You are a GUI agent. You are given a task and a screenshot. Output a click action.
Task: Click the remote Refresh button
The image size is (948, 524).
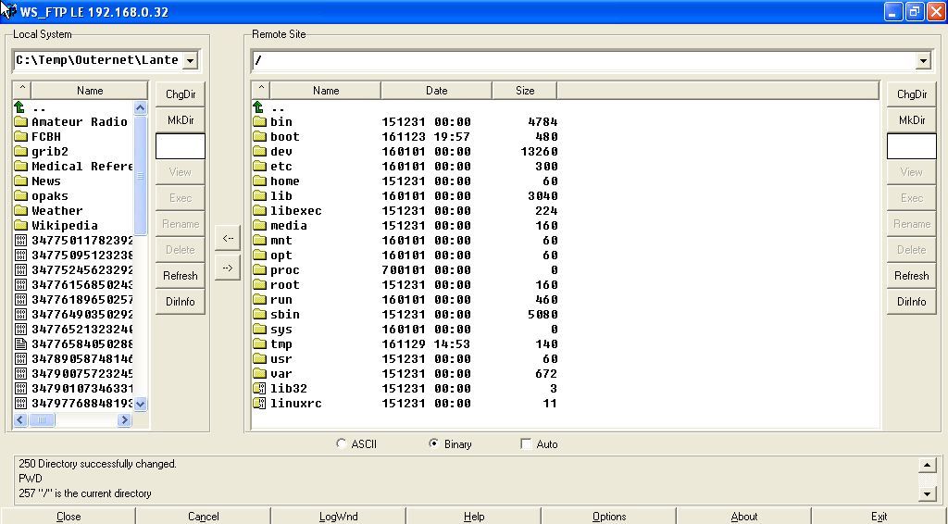click(x=911, y=276)
